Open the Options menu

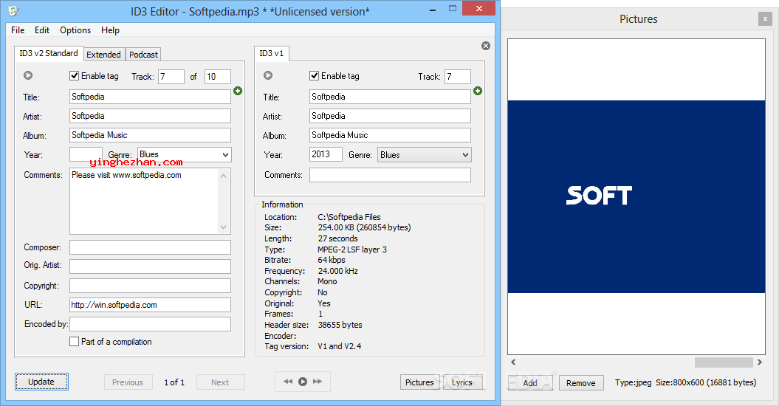pos(75,30)
